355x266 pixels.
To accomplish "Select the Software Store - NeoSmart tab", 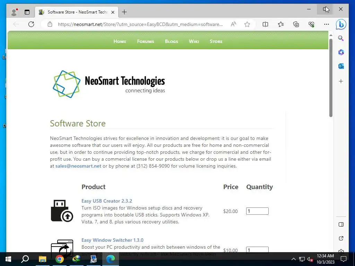I will 77,12.
